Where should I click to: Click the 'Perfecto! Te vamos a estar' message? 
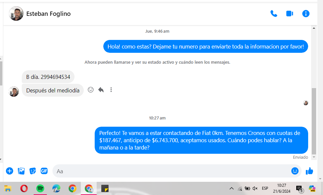201,140
